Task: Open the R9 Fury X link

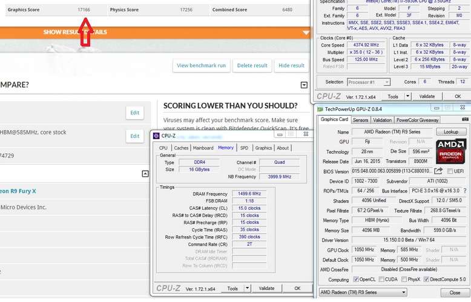Action: pyautogui.click(x=18, y=191)
